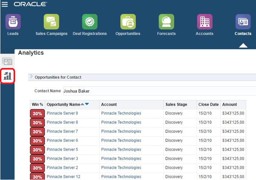
Task: Open the Forecasts icon
Action: [x=166, y=22]
